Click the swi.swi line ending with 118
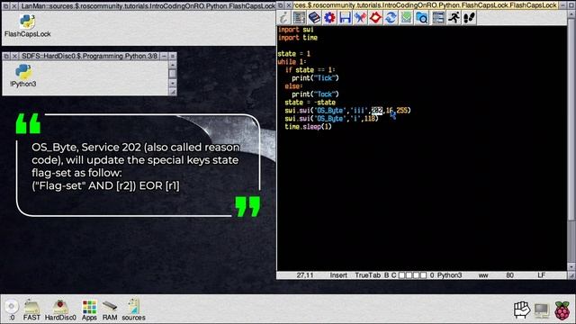This screenshot has height=324, width=576. 331,118
